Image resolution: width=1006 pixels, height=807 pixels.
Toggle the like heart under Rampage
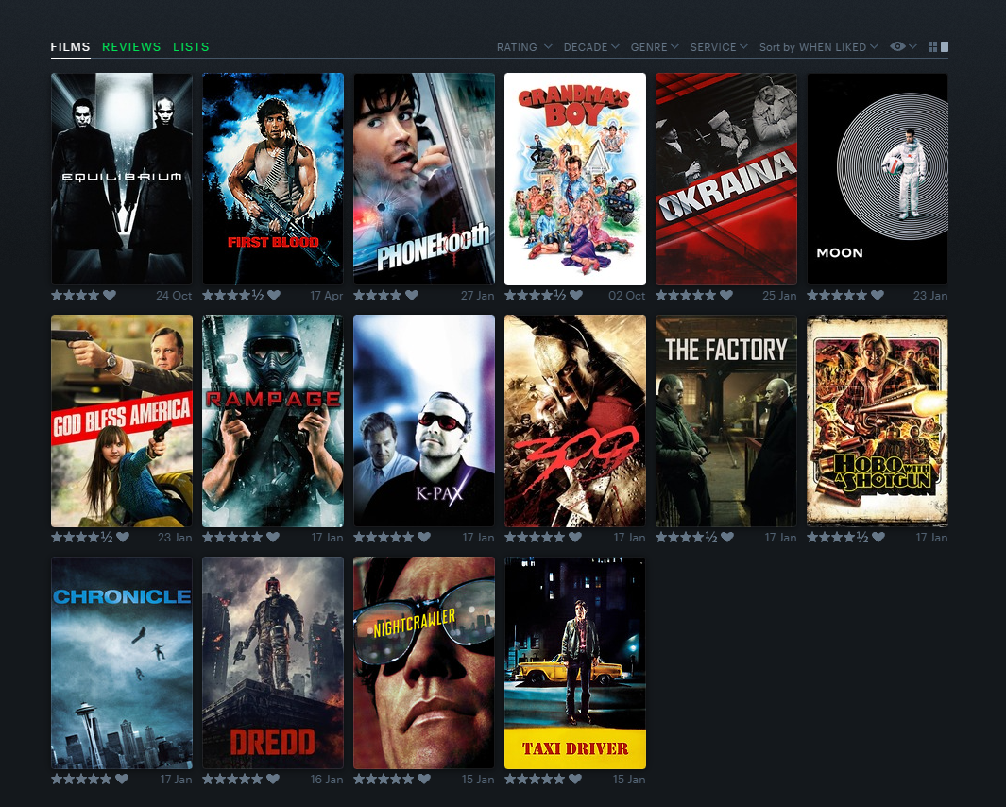pyautogui.click(x=273, y=538)
